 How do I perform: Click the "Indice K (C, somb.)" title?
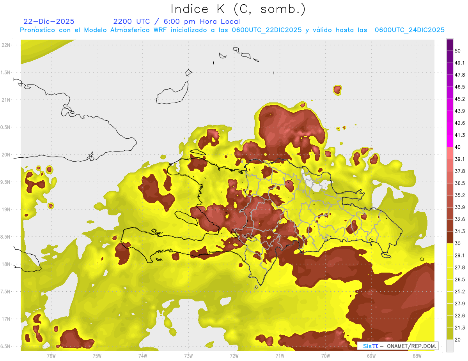pyautogui.click(x=238, y=9)
